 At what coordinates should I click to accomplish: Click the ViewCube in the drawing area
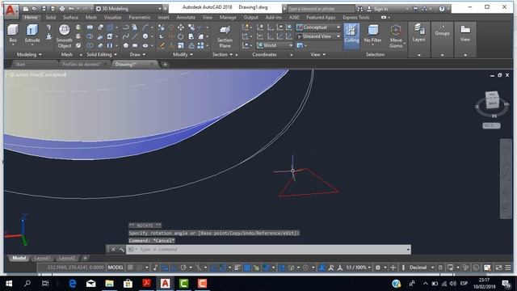pyautogui.click(x=492, y=99)
